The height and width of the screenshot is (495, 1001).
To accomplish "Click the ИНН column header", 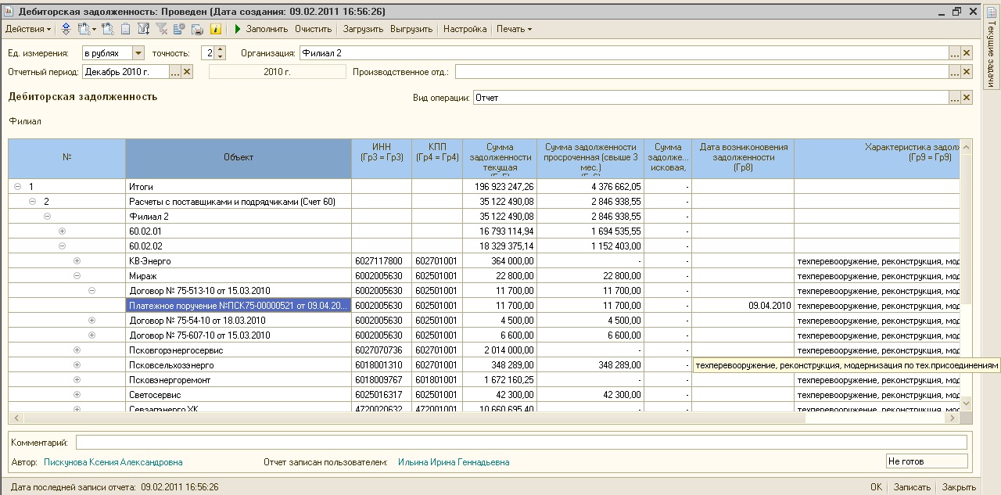I will (x=382, y=159).
